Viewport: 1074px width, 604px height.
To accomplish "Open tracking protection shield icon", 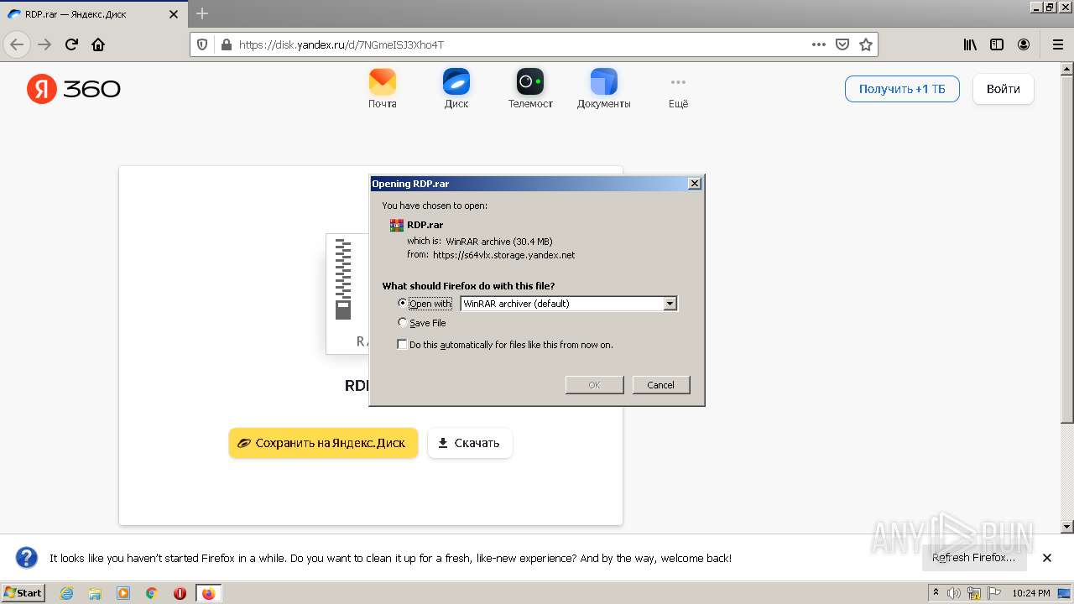I will point(202,44).
